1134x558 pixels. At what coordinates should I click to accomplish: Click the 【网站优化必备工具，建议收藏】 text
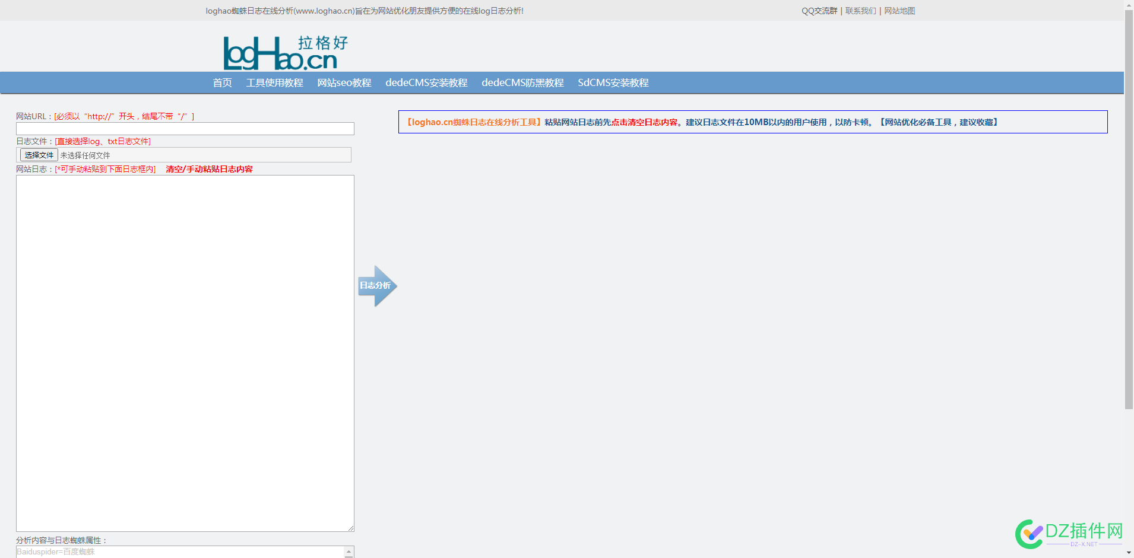coord(939,122)
